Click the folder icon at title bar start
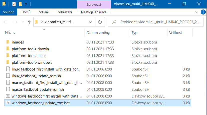The width and height of the screenshot is (207, 115). tap(4, 4)
